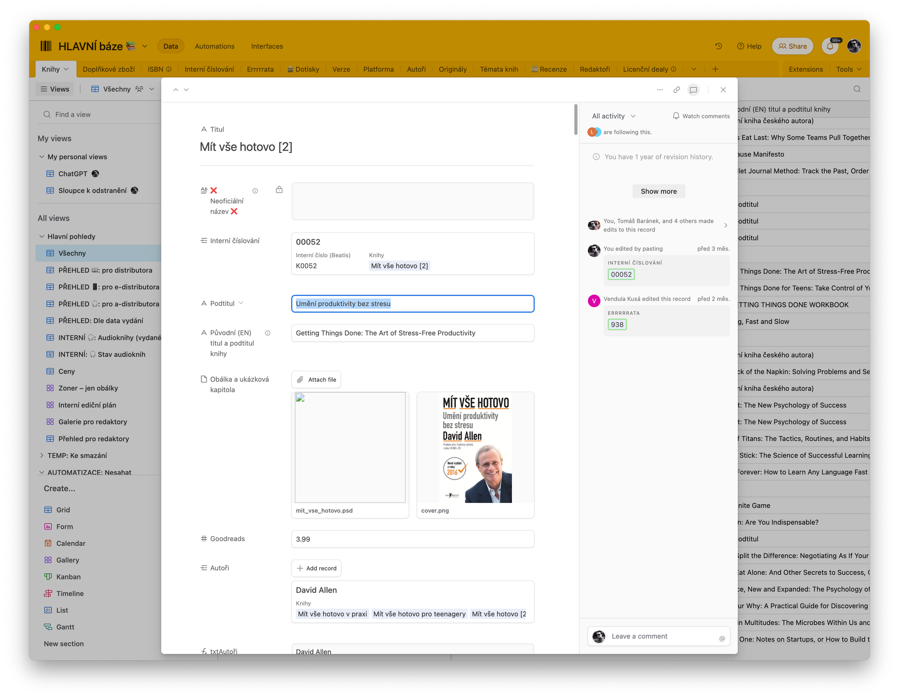Open the Automations tab
This screenshot has width=899, height=699.
point(214,46)
